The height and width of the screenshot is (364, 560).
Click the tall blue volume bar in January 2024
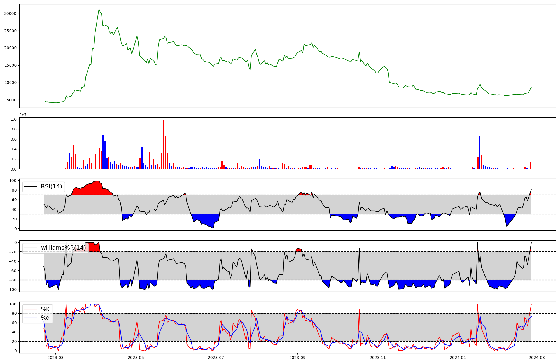pos(480,153)
